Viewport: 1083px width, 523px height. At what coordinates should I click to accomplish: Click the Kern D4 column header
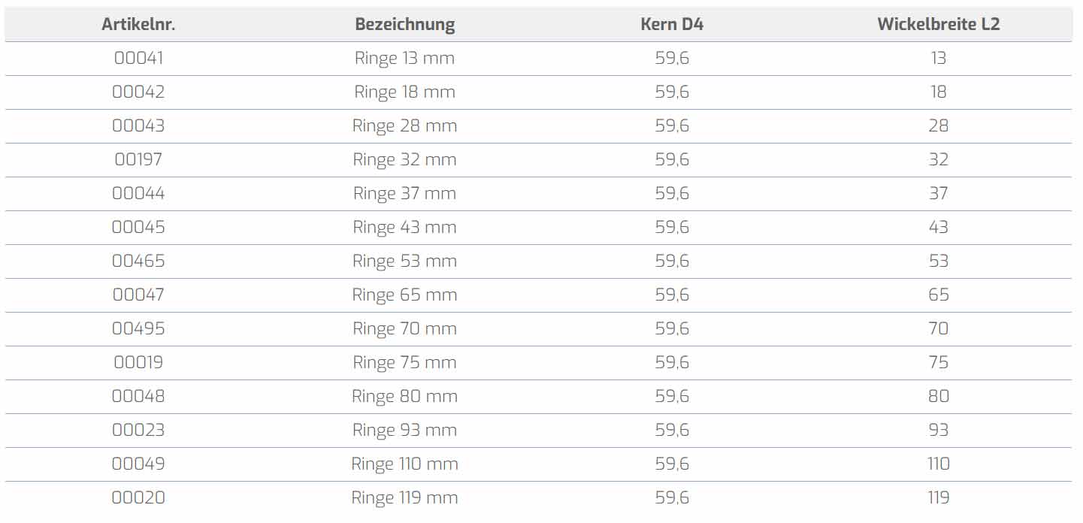[672, 24]
